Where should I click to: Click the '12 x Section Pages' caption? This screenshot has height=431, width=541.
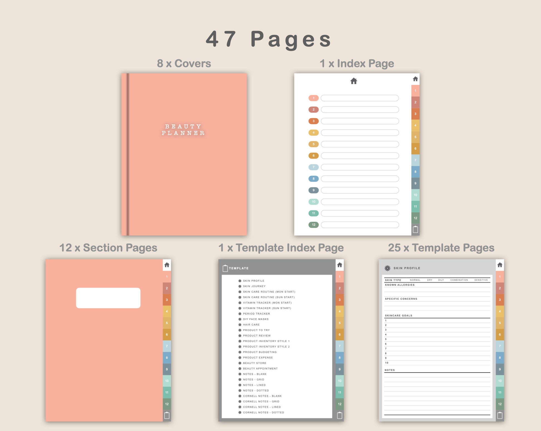click(x=108, y=248)
